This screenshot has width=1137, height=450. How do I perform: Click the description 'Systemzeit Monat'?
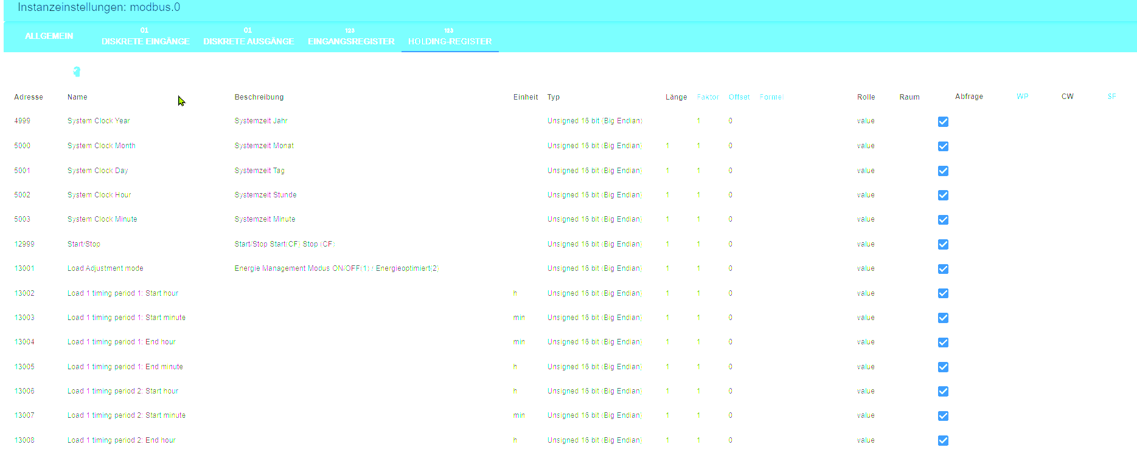click(x=264, y=146)
